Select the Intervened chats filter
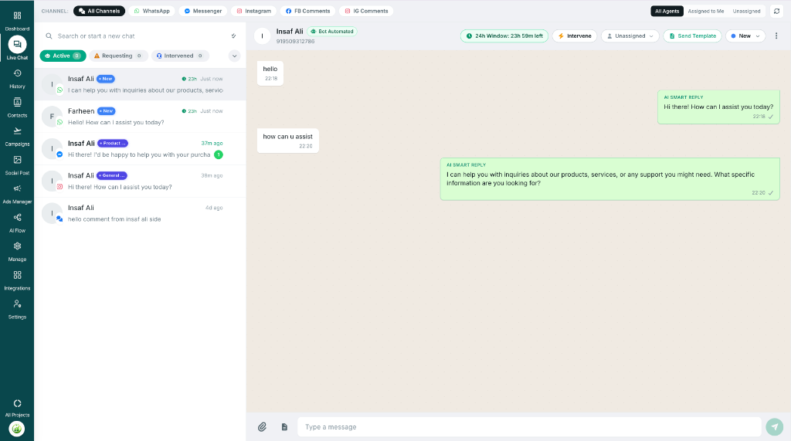This screenshot has height=441, width=791. point(179,56)
